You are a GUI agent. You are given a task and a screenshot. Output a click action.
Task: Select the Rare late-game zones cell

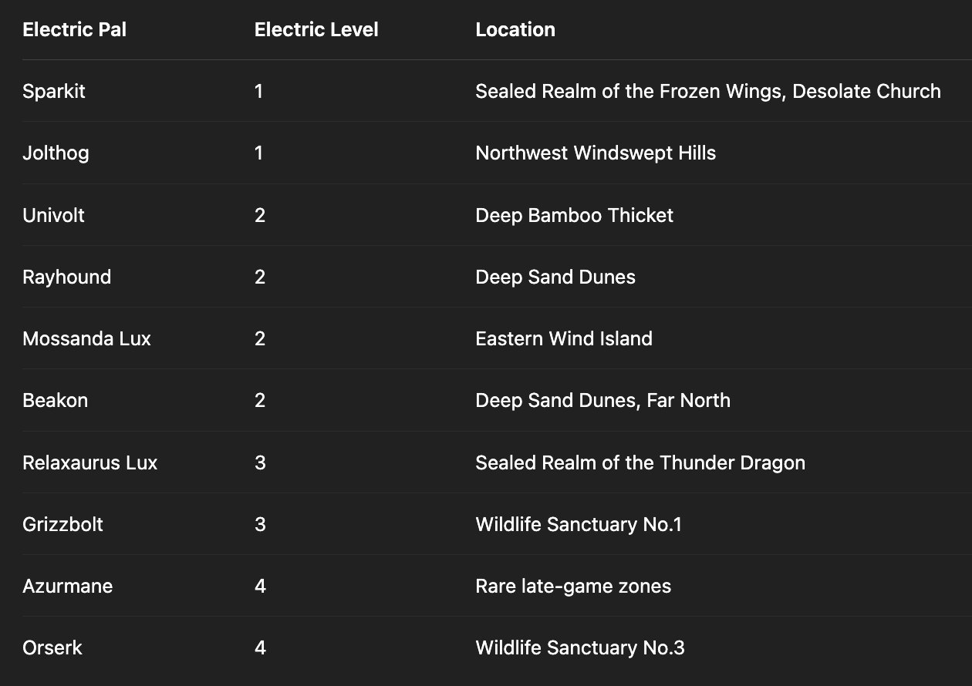(573, 586)
